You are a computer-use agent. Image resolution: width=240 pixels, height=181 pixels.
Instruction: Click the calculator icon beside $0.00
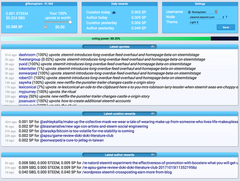[x=46, y=27]
